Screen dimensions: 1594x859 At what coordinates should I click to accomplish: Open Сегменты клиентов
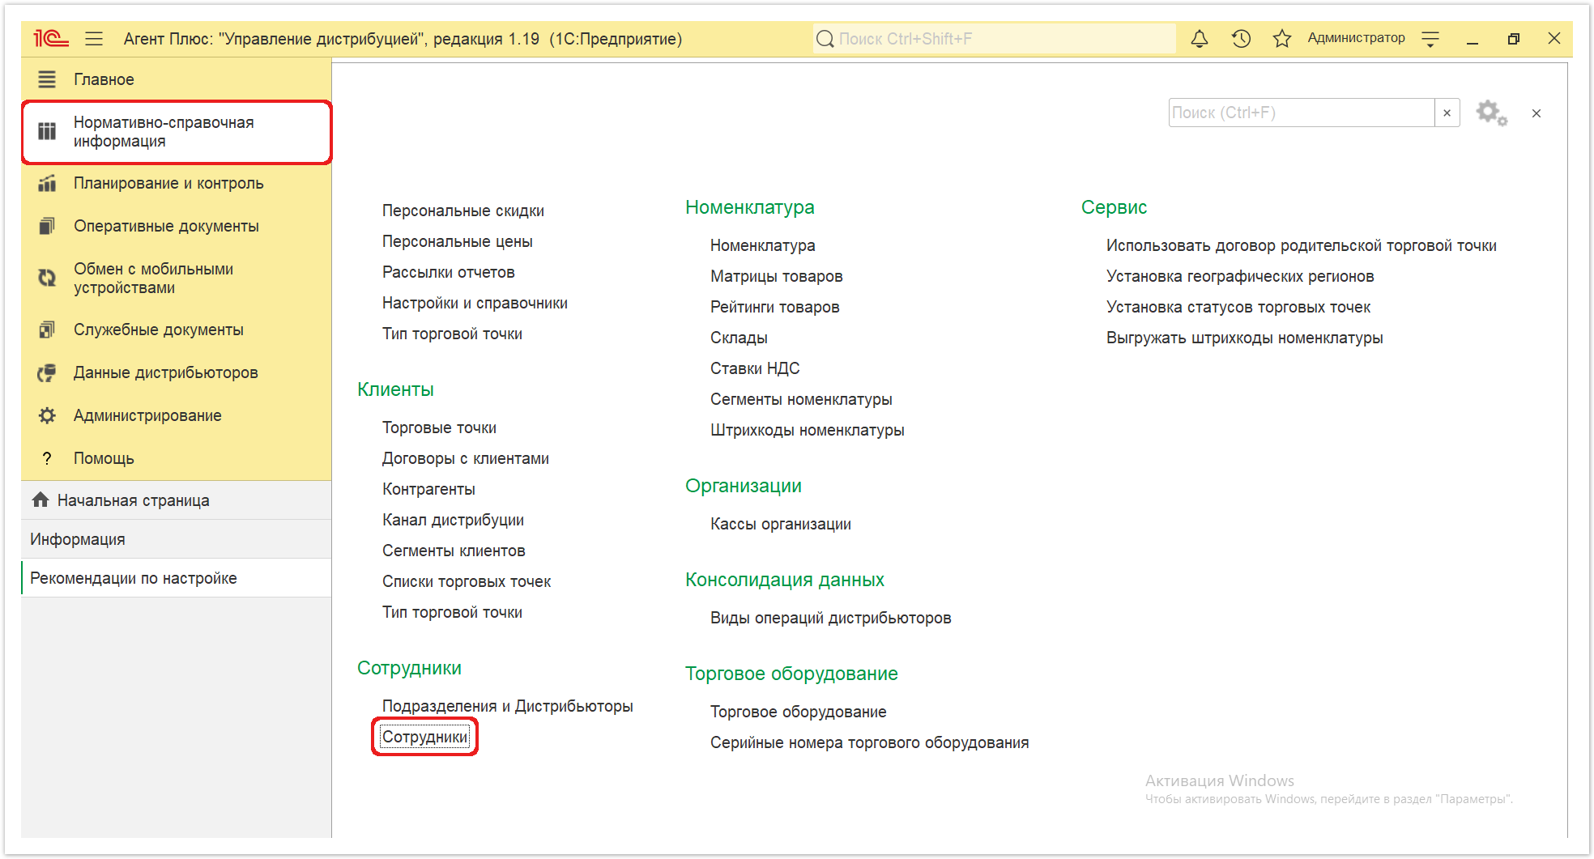(454, 551)
